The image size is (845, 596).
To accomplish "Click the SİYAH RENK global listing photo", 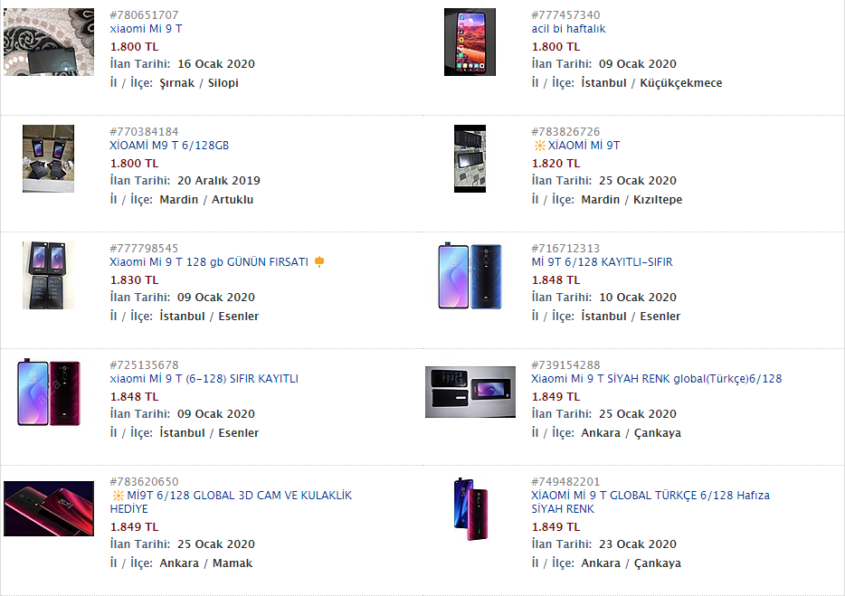I will pyautogui.click(x=470, y=392).
